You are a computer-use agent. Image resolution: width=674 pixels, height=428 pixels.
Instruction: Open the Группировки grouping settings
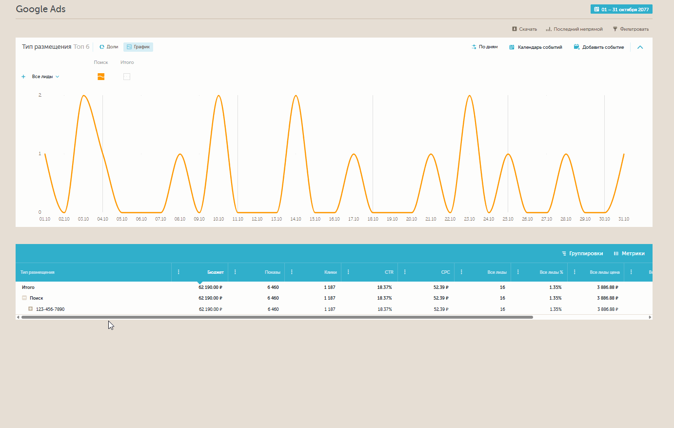pos(582,254)
